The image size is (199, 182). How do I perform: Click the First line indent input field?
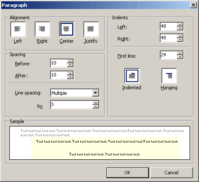(169, 55)
